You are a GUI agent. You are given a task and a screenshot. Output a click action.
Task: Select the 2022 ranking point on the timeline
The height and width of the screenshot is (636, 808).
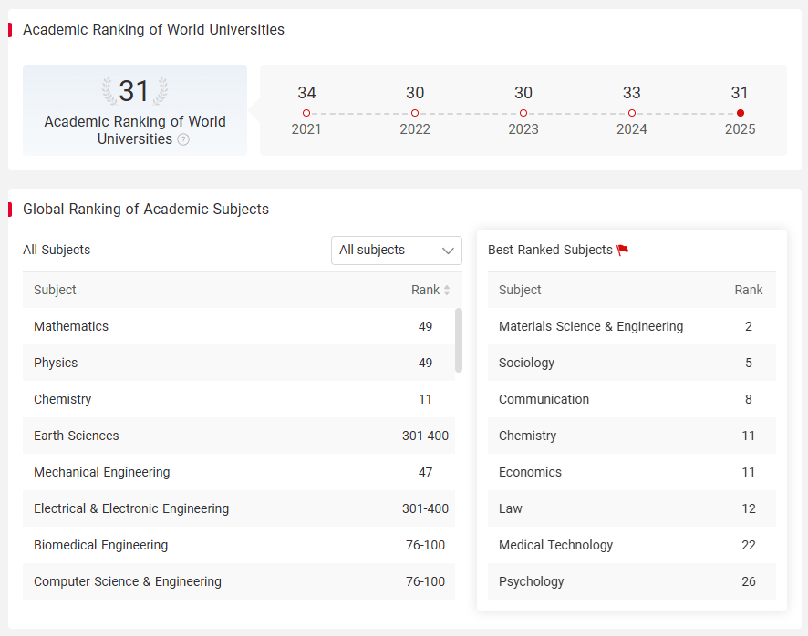415,113
